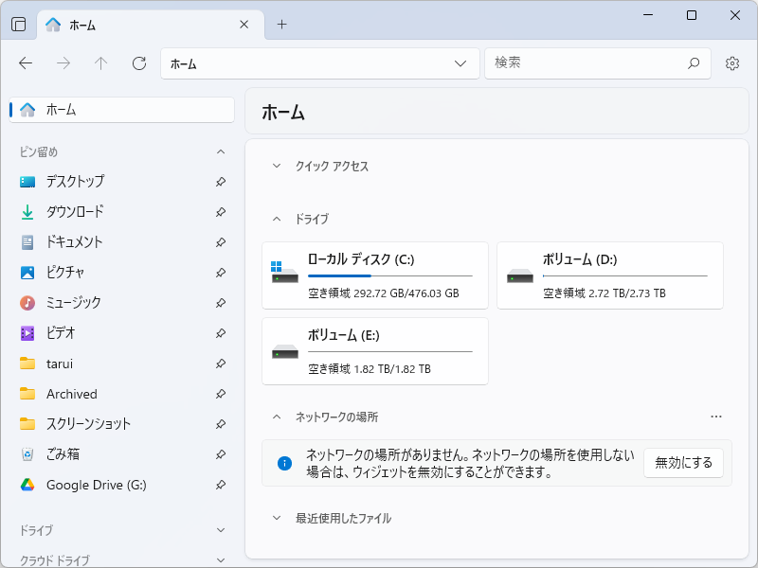Unpin デスクトップ from quick access
758x568 pixels.
220,182
